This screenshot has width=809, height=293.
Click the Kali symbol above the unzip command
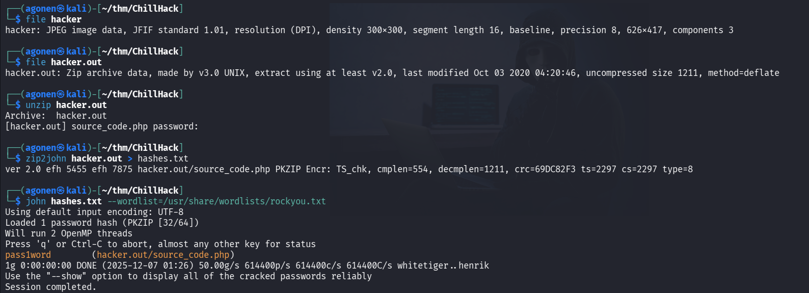click(61, 94)
